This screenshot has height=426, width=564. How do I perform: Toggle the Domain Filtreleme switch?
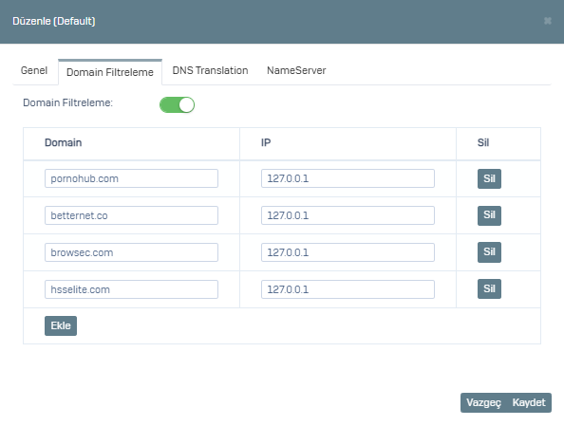click(x=177, y=105)
